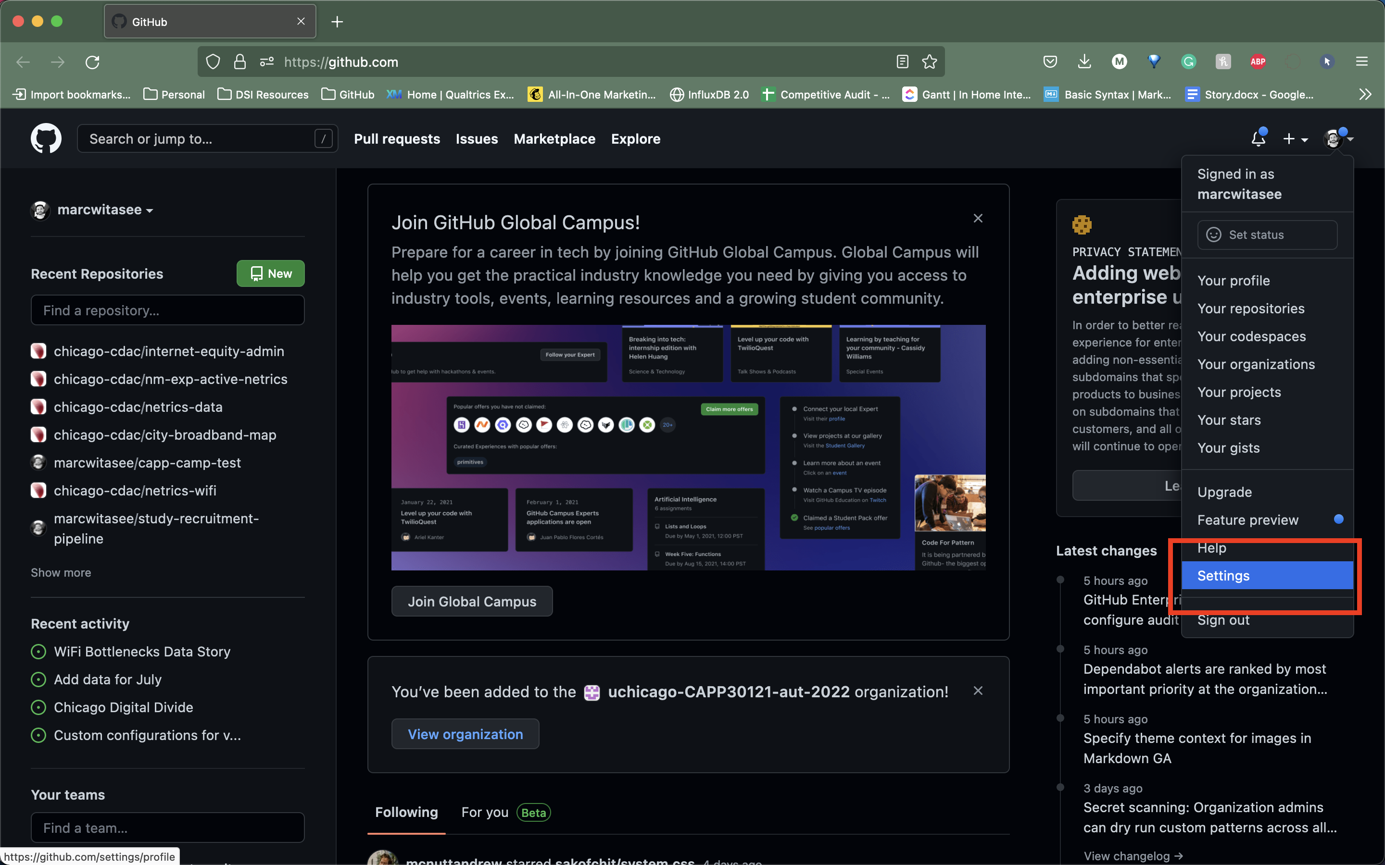This screenshot has height=865, width=1385.
Task: Show more recent repositories
Action: [x=61, y=573]
